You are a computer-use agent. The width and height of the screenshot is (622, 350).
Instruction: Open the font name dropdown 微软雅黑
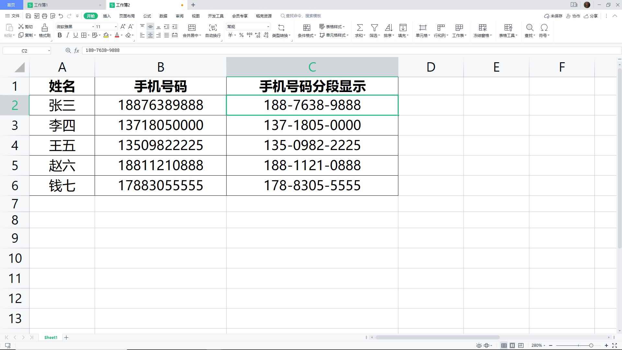[93, 27]
